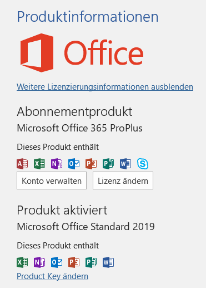Click the Skype for Business icon
The height and width of the screenshot is (288, 206).
click(x=143, y=164)
